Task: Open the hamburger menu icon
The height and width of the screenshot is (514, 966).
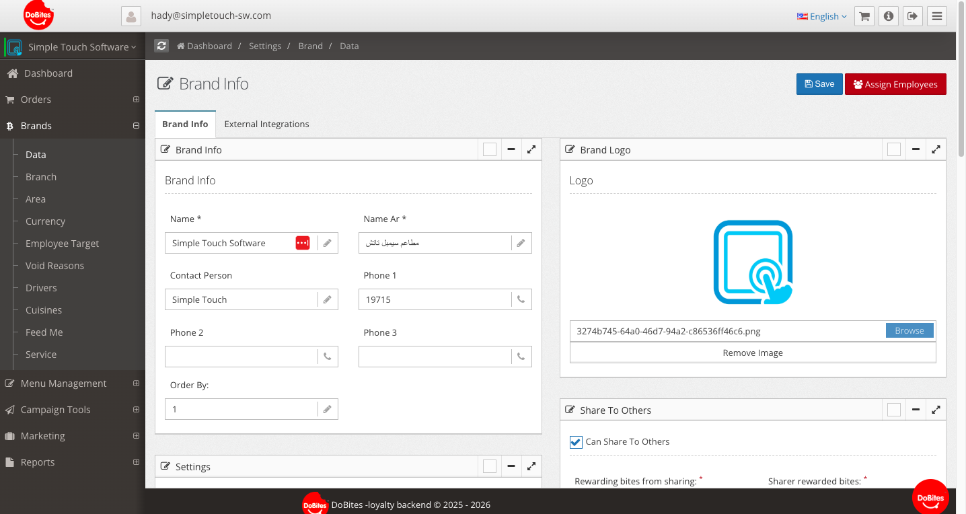Action: [x=936, y=16]
